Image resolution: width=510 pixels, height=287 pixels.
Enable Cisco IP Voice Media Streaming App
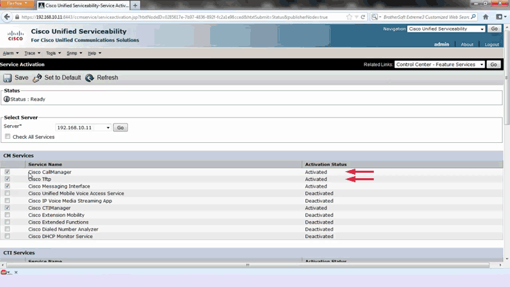coord(7,201)
